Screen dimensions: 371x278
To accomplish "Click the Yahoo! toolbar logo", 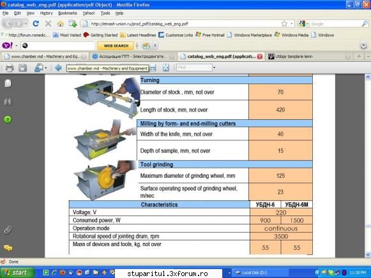I will point(7,45).
